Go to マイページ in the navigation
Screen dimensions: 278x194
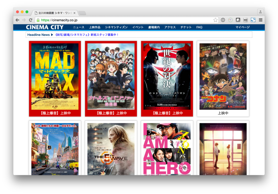click(242, 27)
